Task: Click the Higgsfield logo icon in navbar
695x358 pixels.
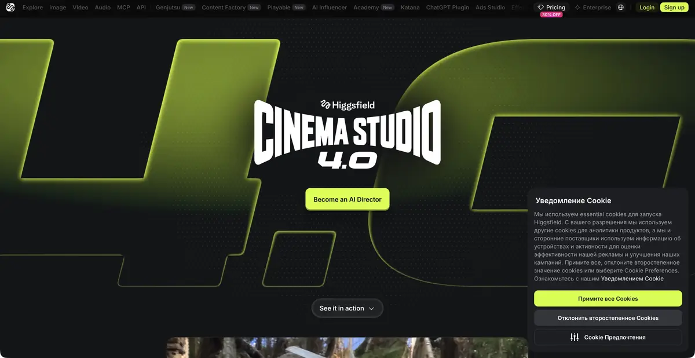Action: coord(10,8)
